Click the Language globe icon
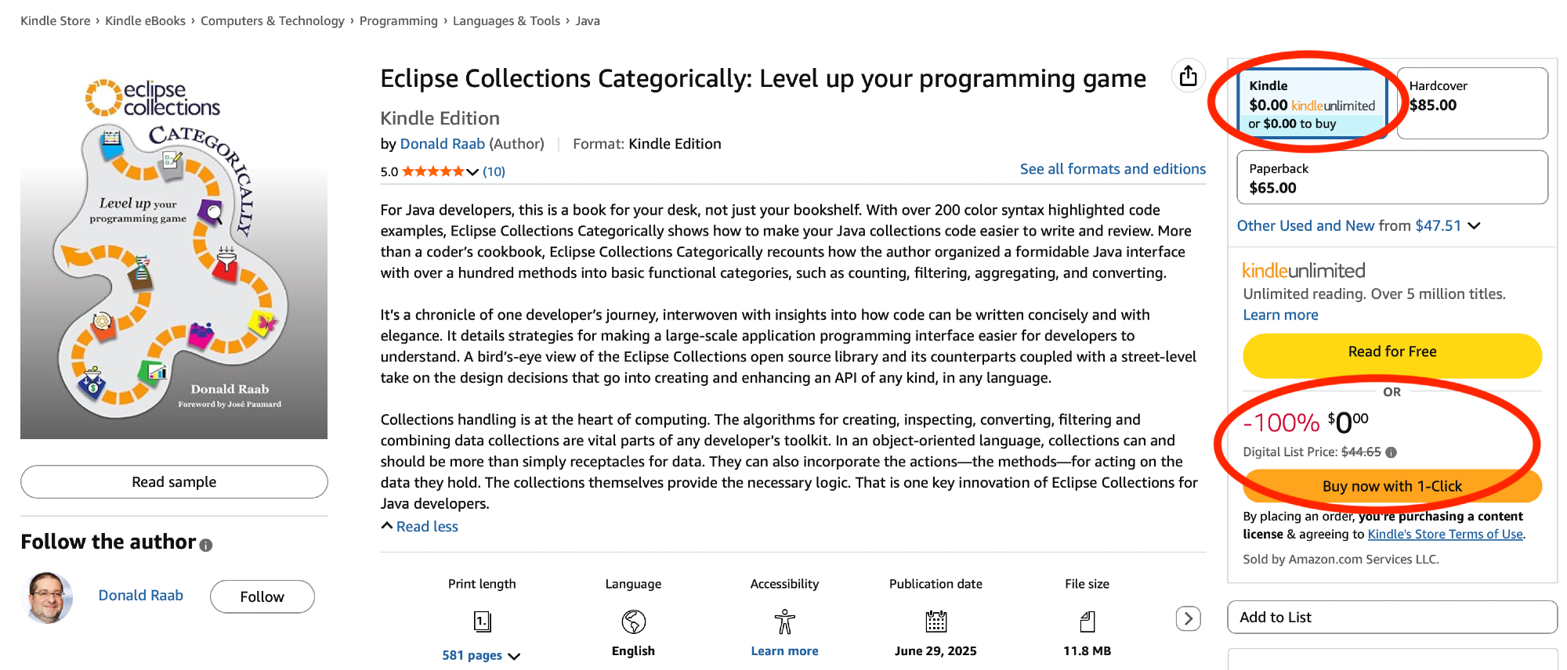1567x670 pixels. click(633, 621)
